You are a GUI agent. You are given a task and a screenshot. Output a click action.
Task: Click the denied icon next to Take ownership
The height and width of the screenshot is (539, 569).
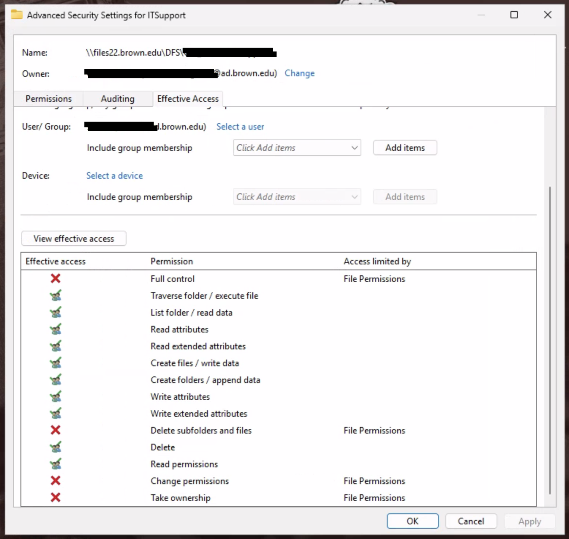(x=56, y=497)
